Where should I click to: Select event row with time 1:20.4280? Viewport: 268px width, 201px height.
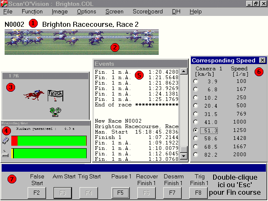[x=137, y=72]
